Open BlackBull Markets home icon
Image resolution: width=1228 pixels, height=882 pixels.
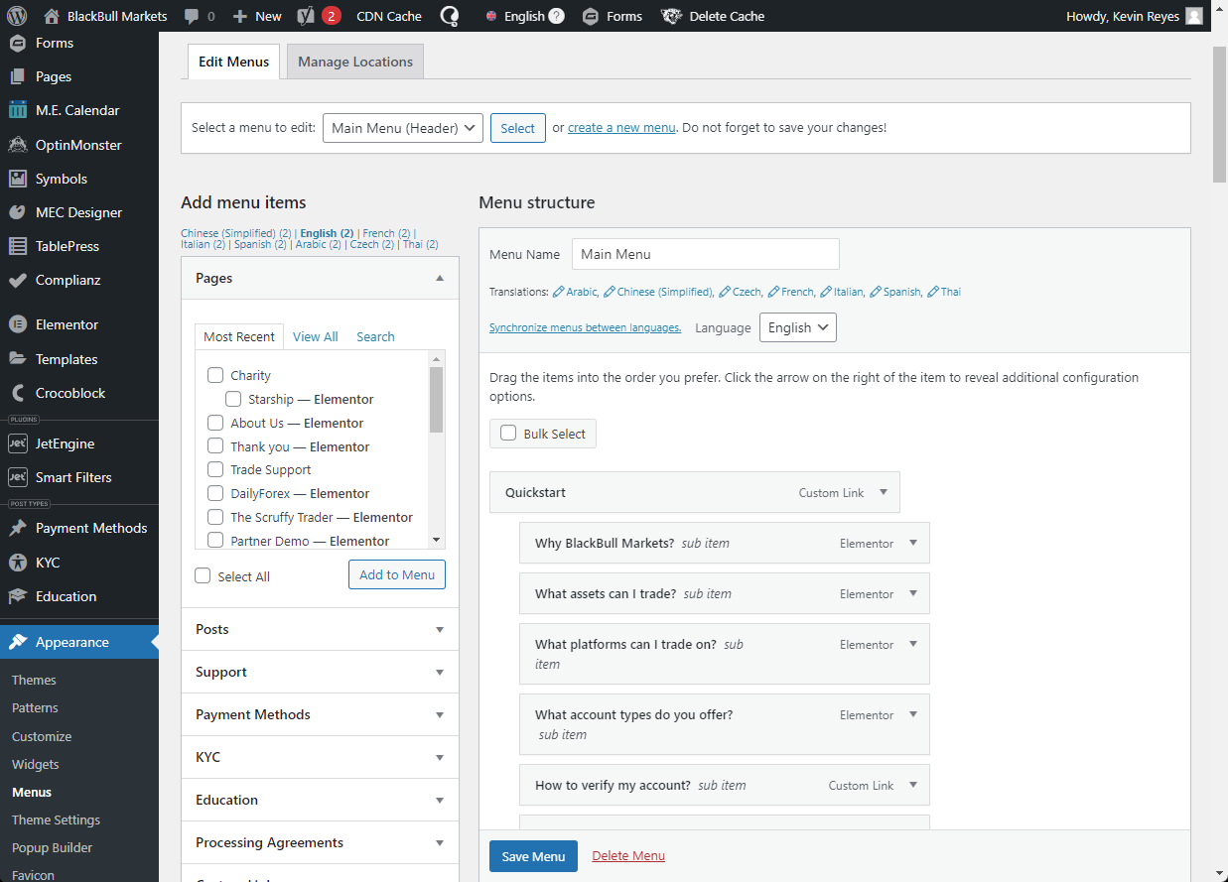(x=52, y=16)
